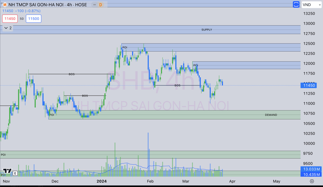This screenshot has height=187, width=323.
Task: Click the 13000 price axis label
Action: tap(309, 23)
